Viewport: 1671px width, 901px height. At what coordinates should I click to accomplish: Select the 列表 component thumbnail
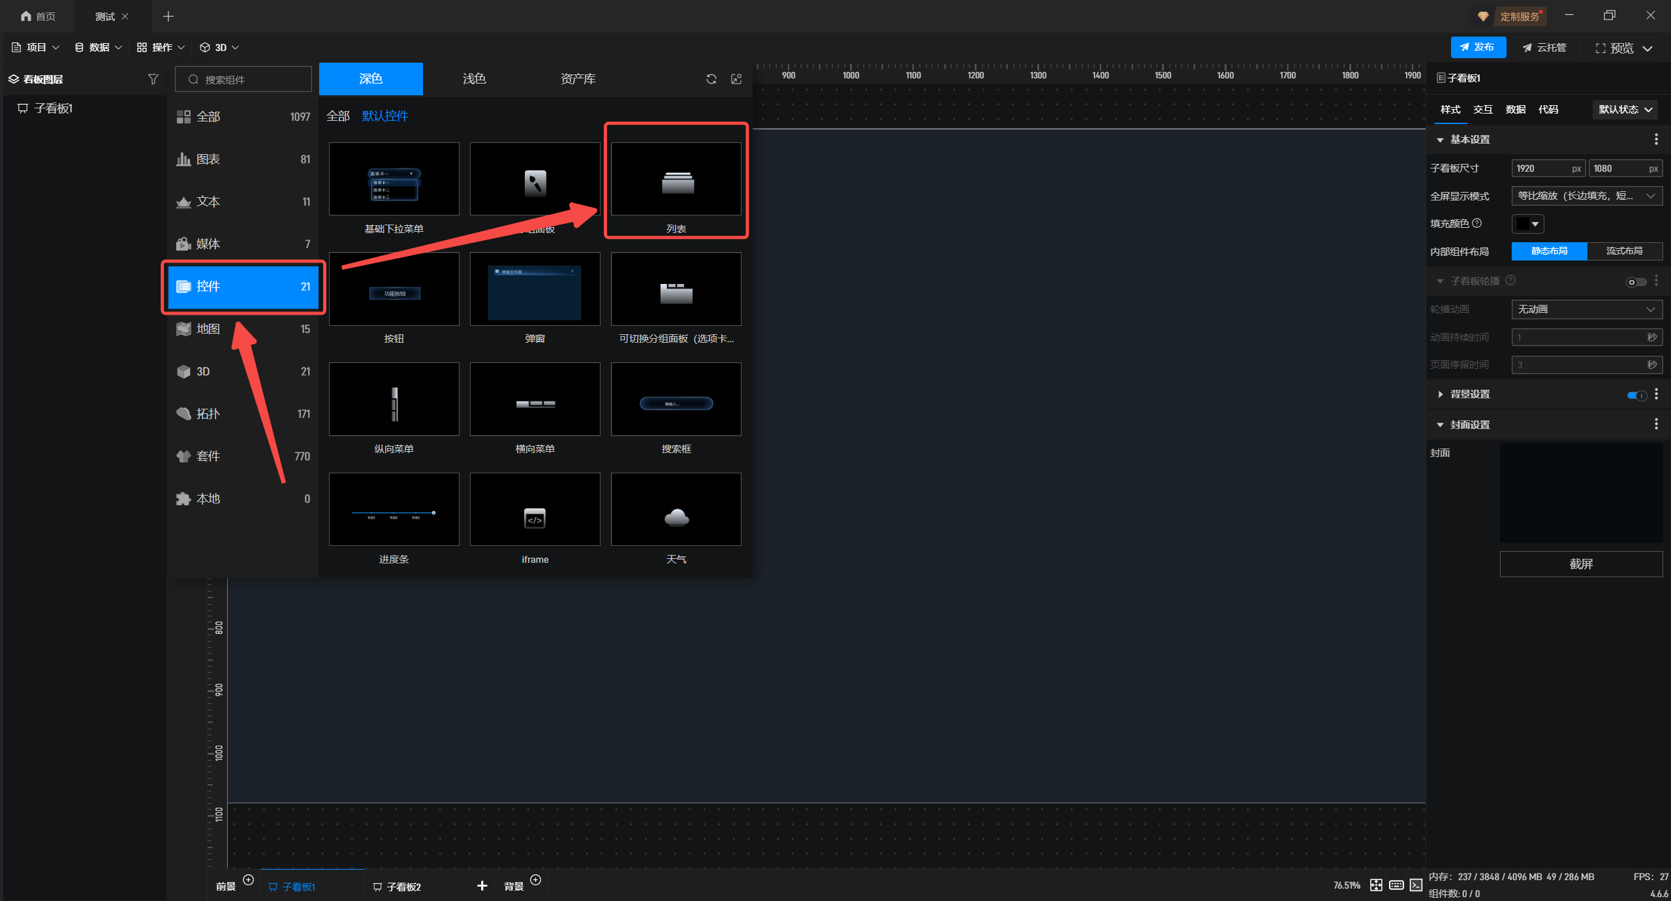coord(676,180)
